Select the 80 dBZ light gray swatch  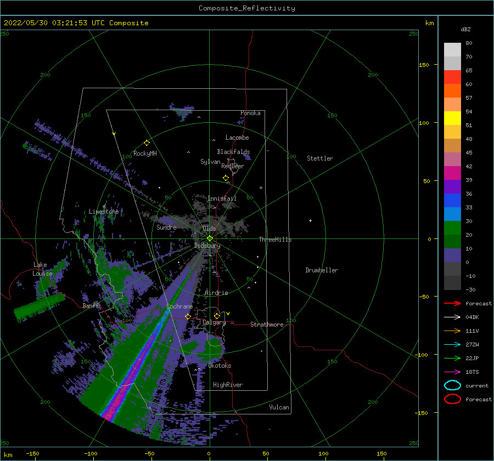(x=452, y=49)
